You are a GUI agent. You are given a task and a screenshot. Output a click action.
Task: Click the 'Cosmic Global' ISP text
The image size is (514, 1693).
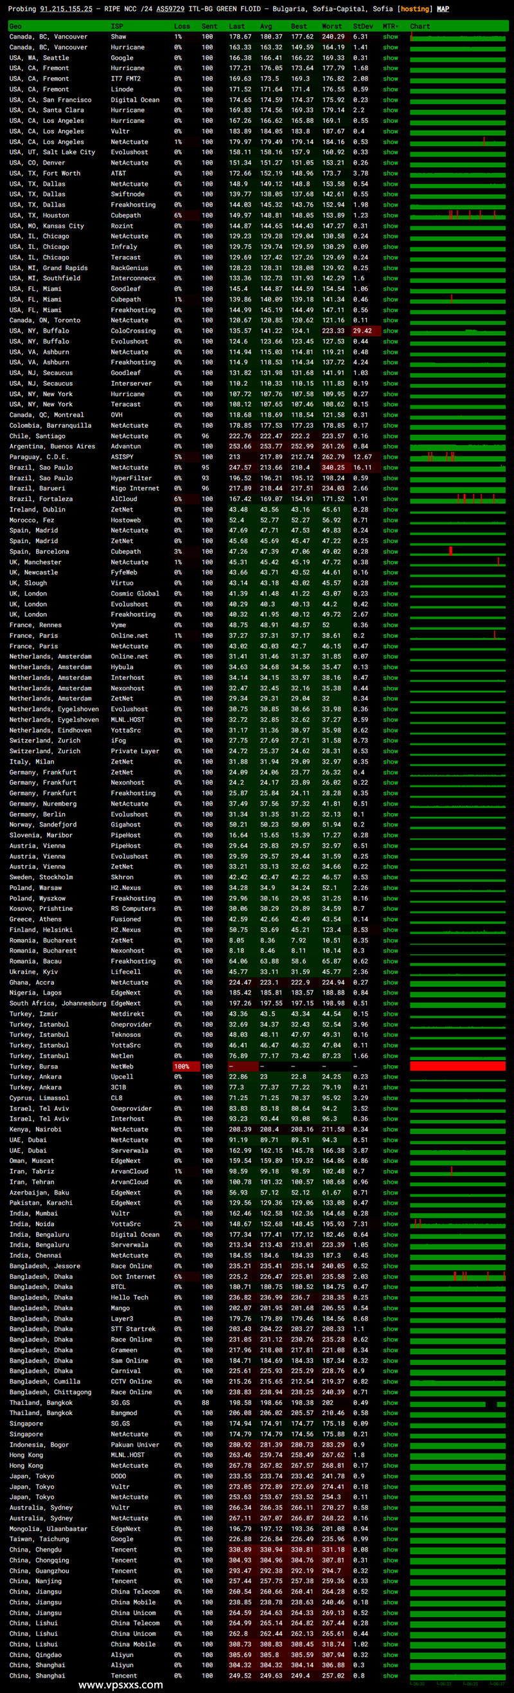point(135,594)
